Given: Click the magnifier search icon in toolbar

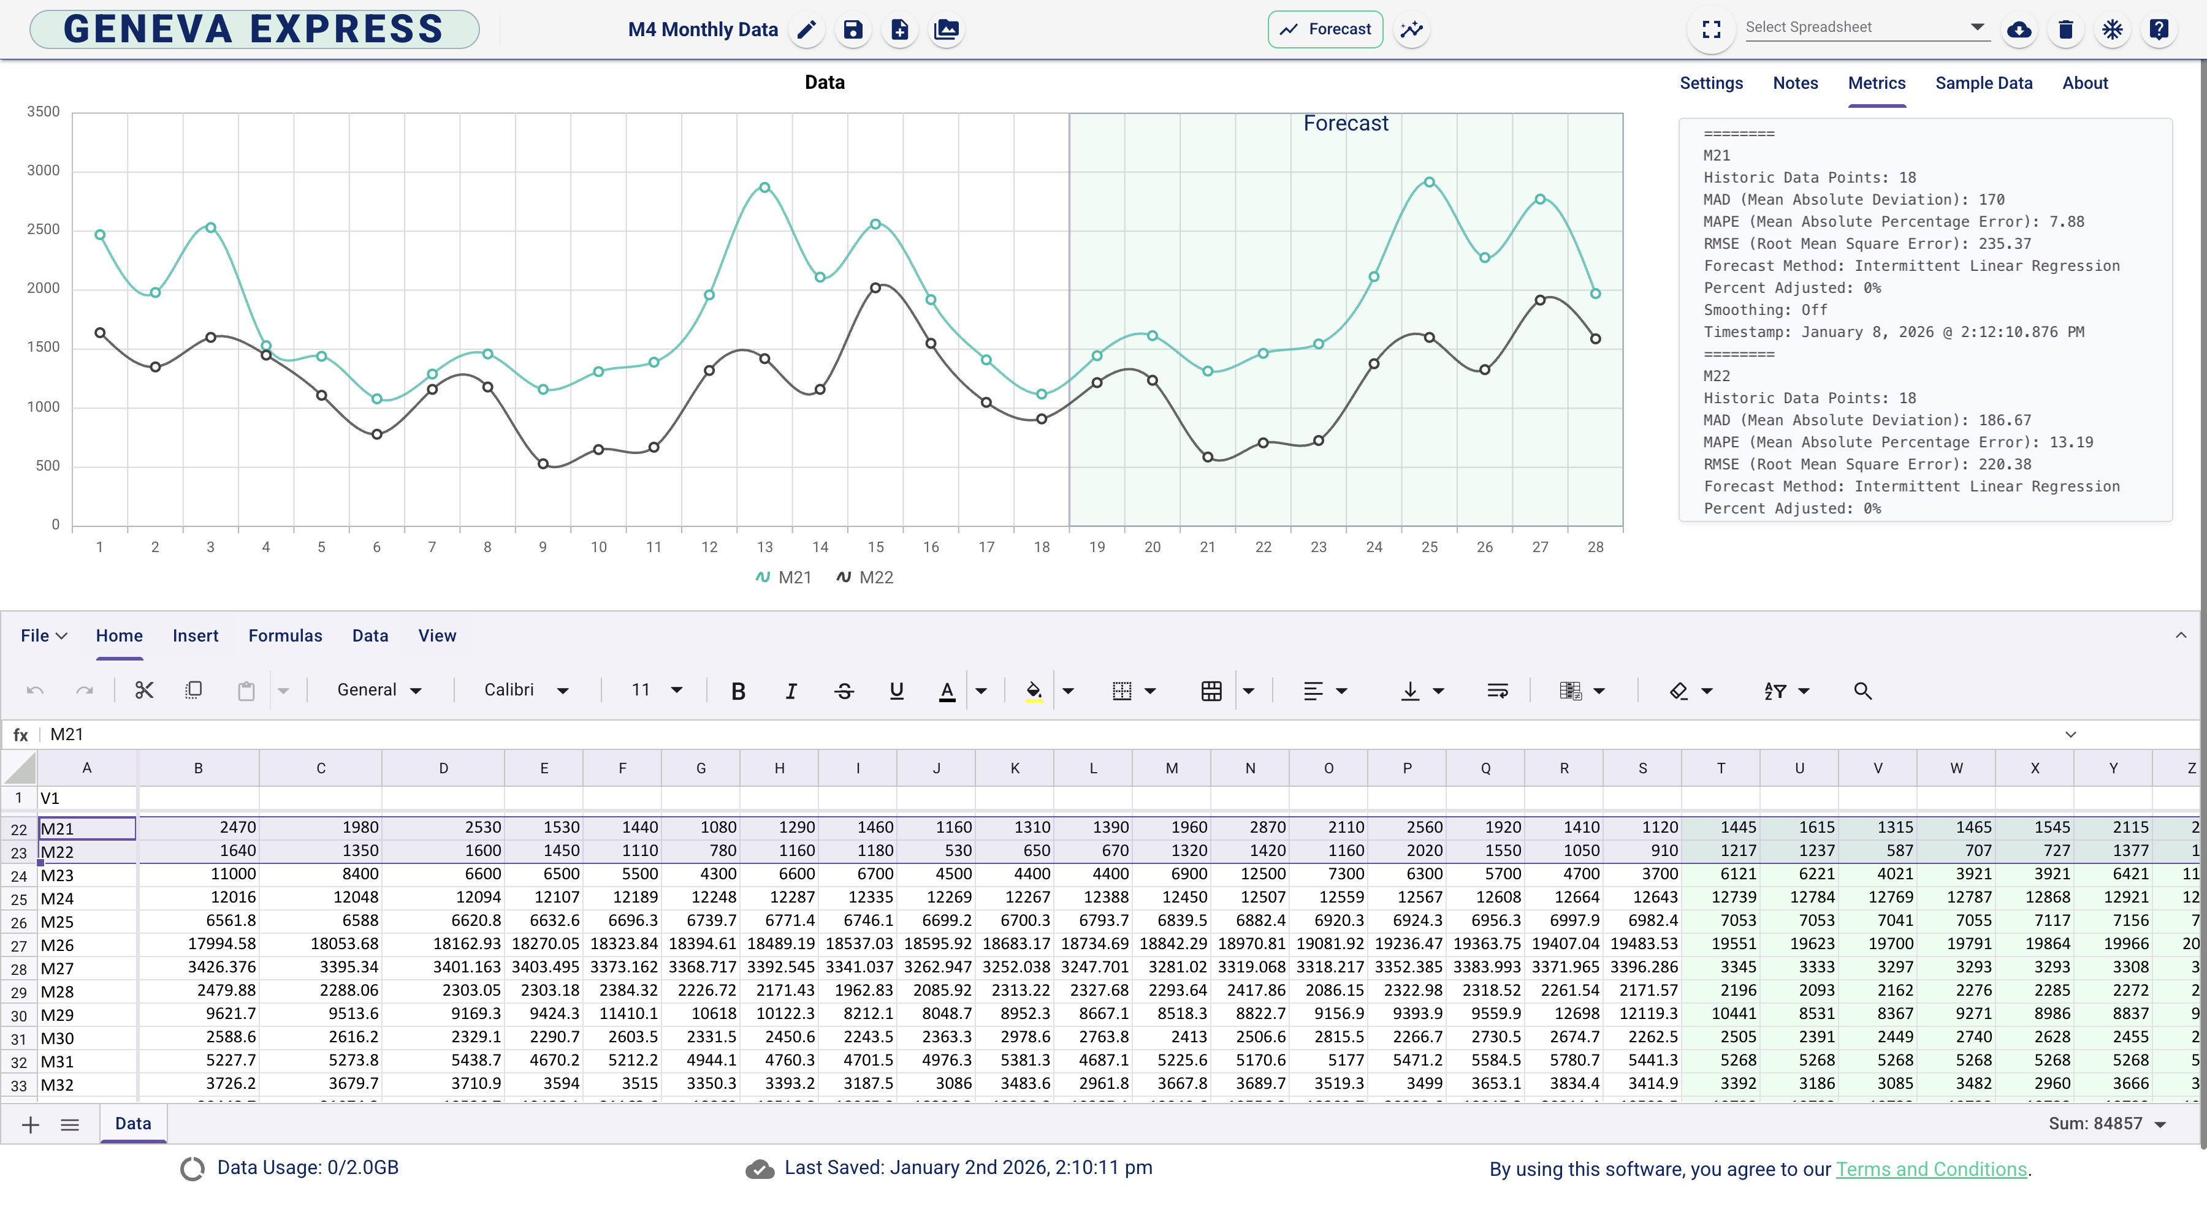Looking at the screenshot, I should 1862,691.
